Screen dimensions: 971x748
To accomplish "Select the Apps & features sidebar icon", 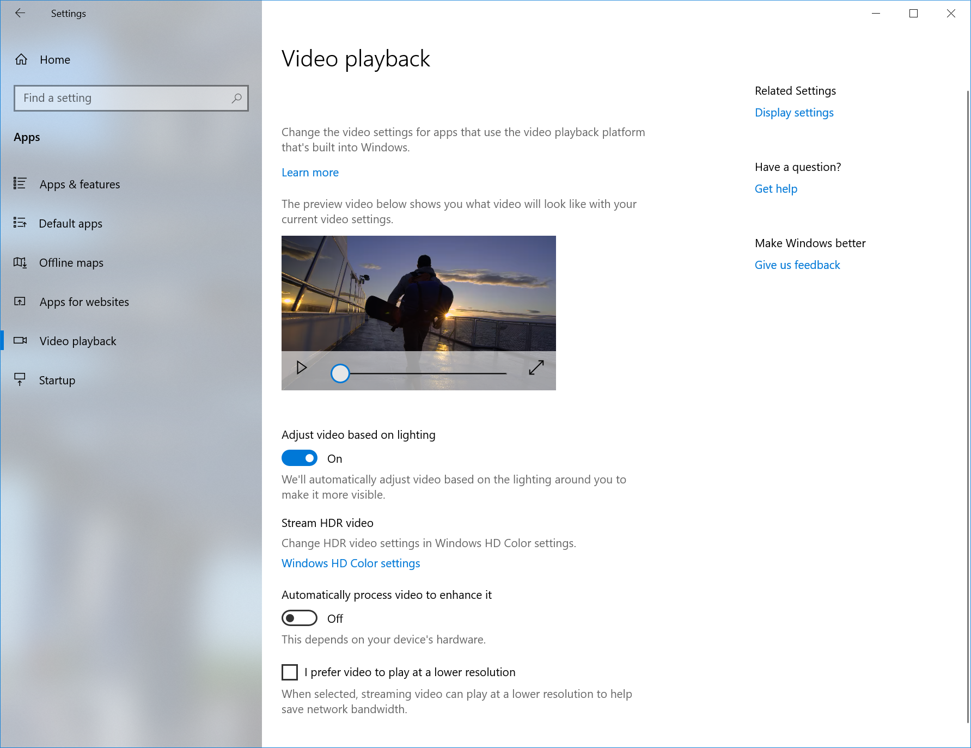I will (x=20, y=184).
